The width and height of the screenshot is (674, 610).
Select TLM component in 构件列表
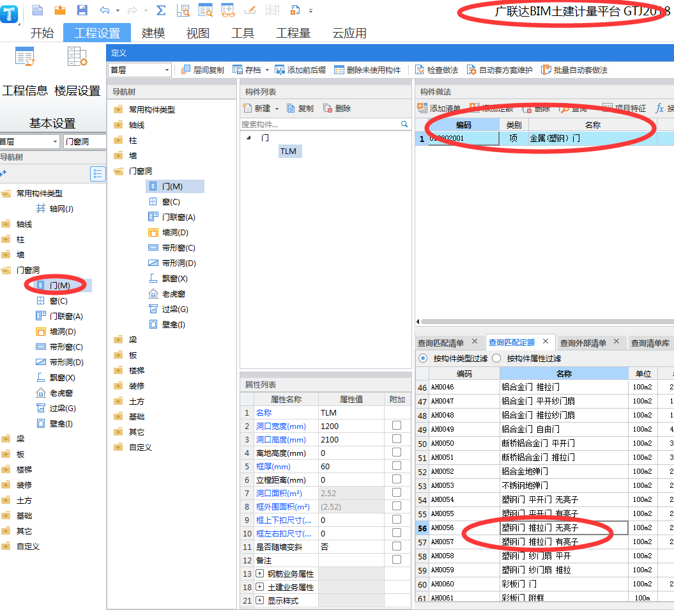[x=289, y=152]
